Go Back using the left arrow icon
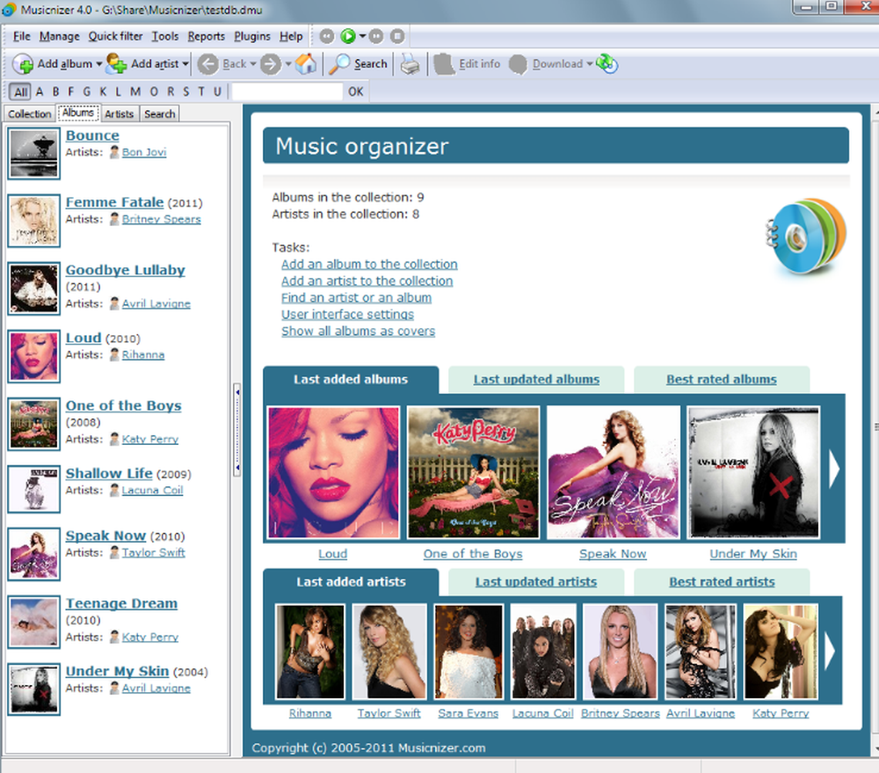 tap(208, 64)
